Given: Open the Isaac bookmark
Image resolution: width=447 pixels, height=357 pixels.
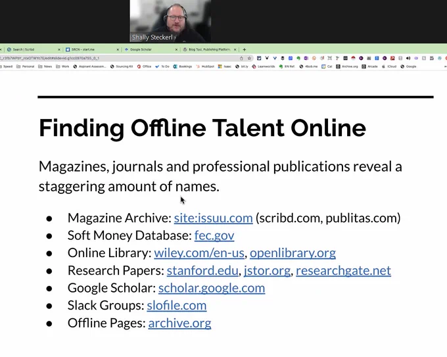Looking at the screenshot, I should pyautogui.click(x=225, y=66).
